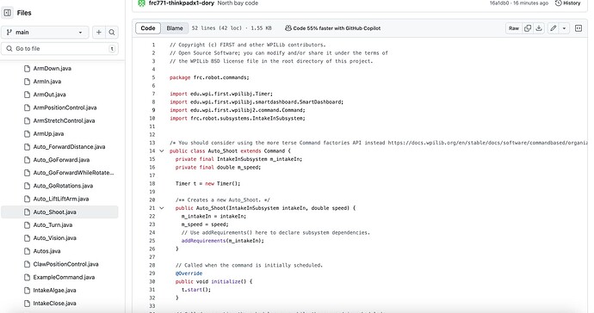594x313 pixels.
Task: Focus the Go to file input
Action: coord(60,48)
